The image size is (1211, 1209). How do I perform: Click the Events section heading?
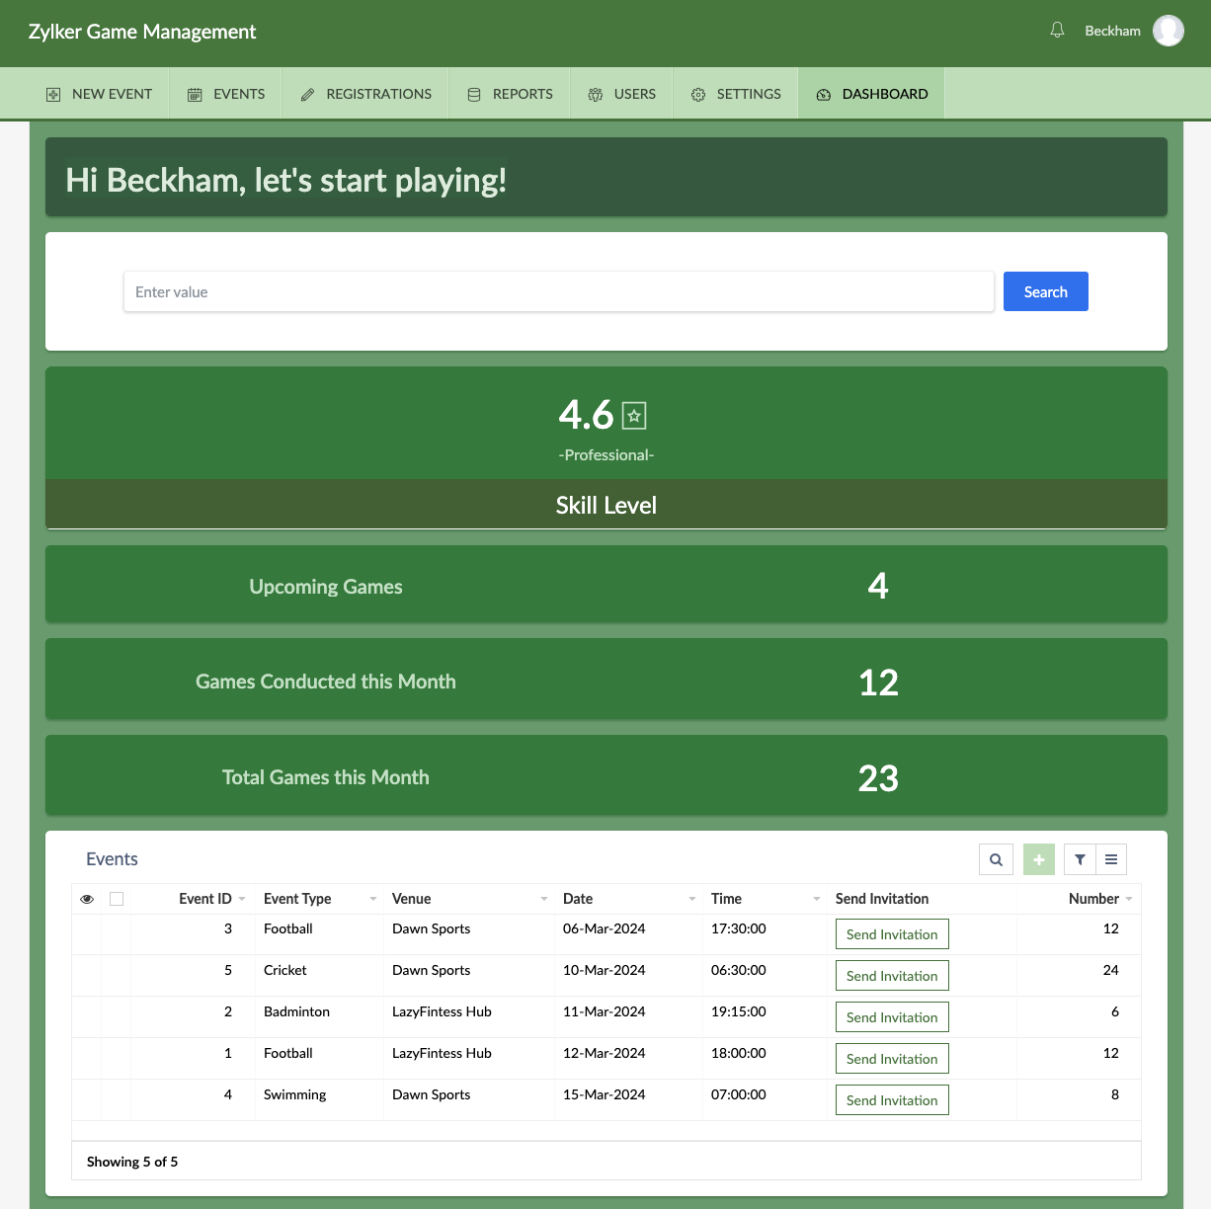(x=112, y=859)
